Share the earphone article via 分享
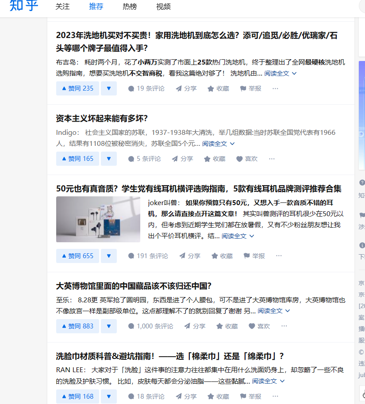 pyautogui.click(x=190, y=256)
